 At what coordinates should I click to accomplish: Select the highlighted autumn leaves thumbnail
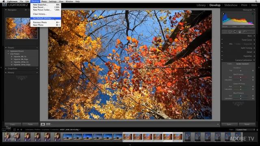pos(168,137)
